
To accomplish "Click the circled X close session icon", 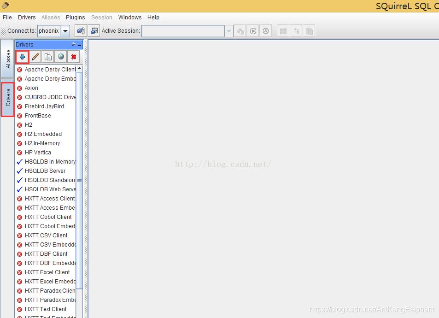I will (x=266, y=31).
